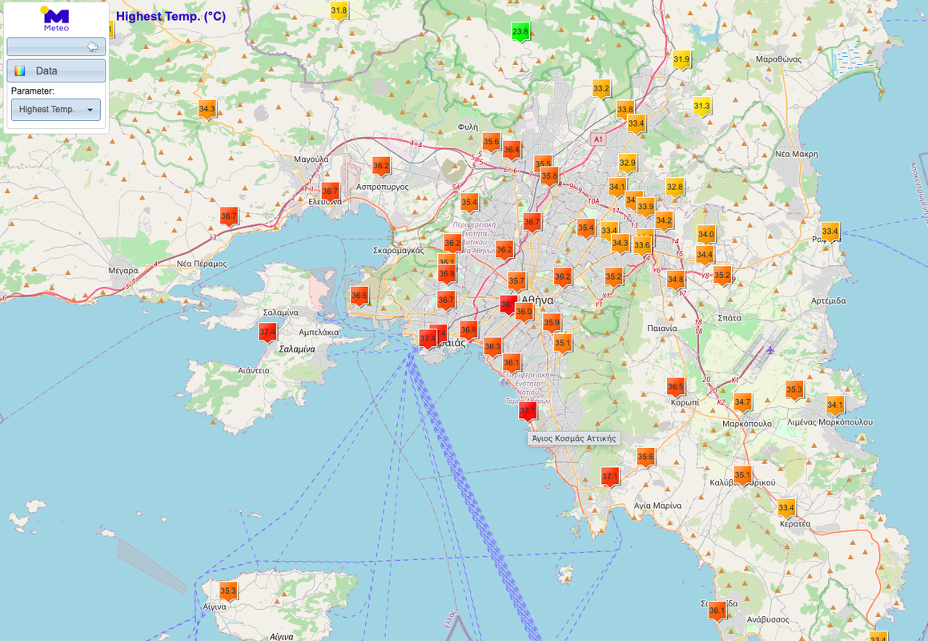Click the Νέα Μάκρη place label
The width and height of the screenshot is (928, 641).
[x=797, y=154]
